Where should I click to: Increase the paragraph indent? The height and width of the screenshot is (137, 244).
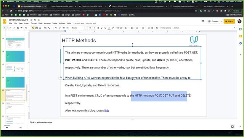click(152, 28)
